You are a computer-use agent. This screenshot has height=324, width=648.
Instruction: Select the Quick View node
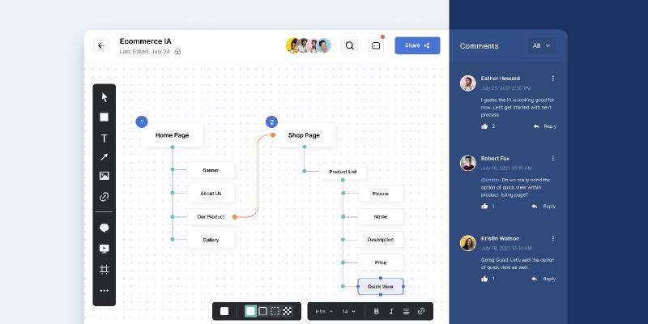pos(381,287)
